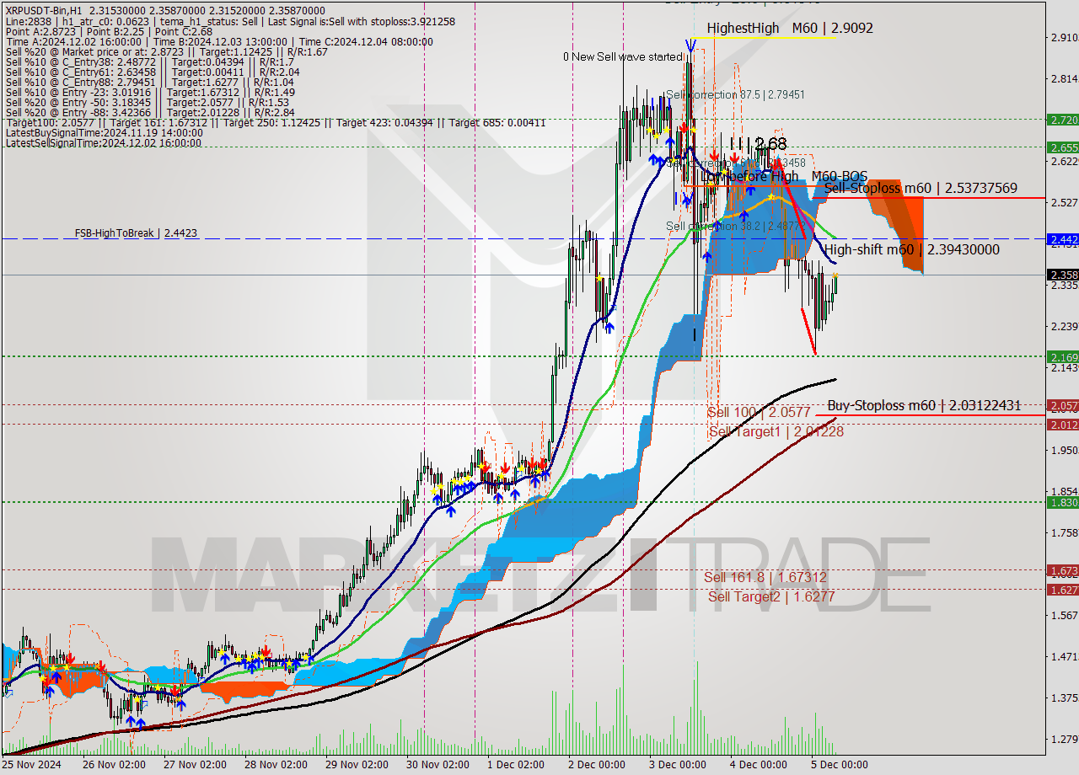This screenshot has width=1079, height=775.
Task: Click the current price tag 2.358
Action: [x=1063, y=275]
